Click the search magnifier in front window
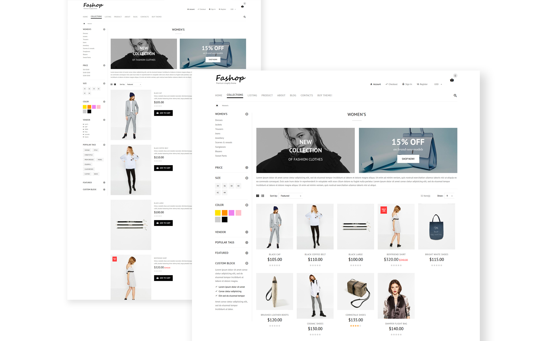 coord(455,95)
